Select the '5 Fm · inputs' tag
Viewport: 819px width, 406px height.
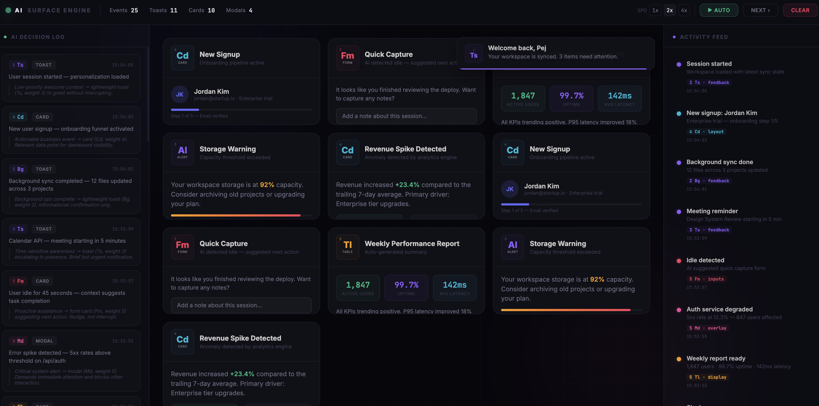coord(706,279)
